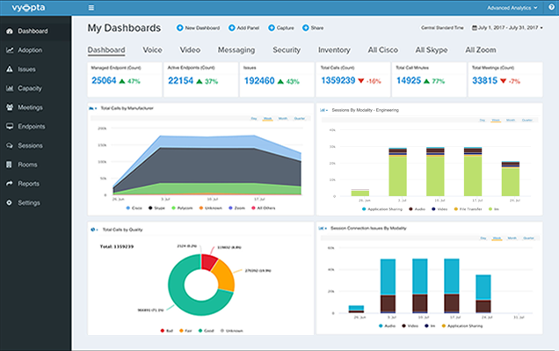The height and width of the screenshot is (351, 559).
Task: Open the July 2017 date range picker
Action: (x=507, y=28)
